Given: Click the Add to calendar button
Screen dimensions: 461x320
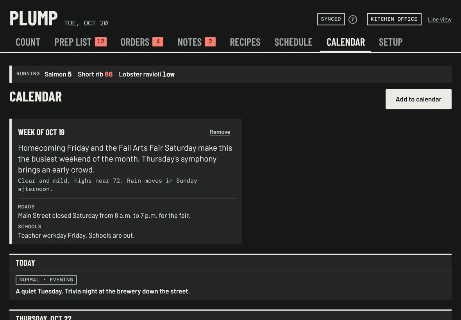Looking at the screenshot, I should pyautogui.click(x=418, y=99).
